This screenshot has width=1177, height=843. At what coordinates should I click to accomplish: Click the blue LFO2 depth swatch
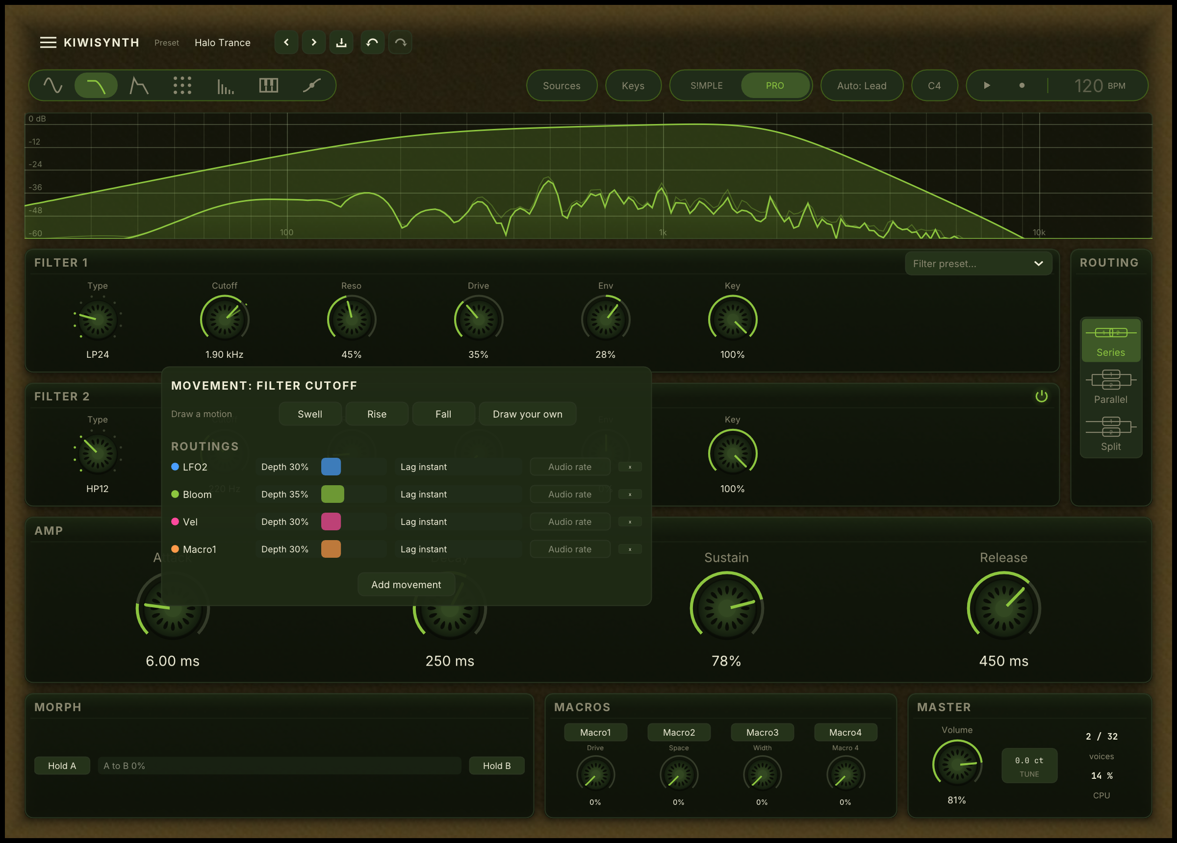coord(331,467)
